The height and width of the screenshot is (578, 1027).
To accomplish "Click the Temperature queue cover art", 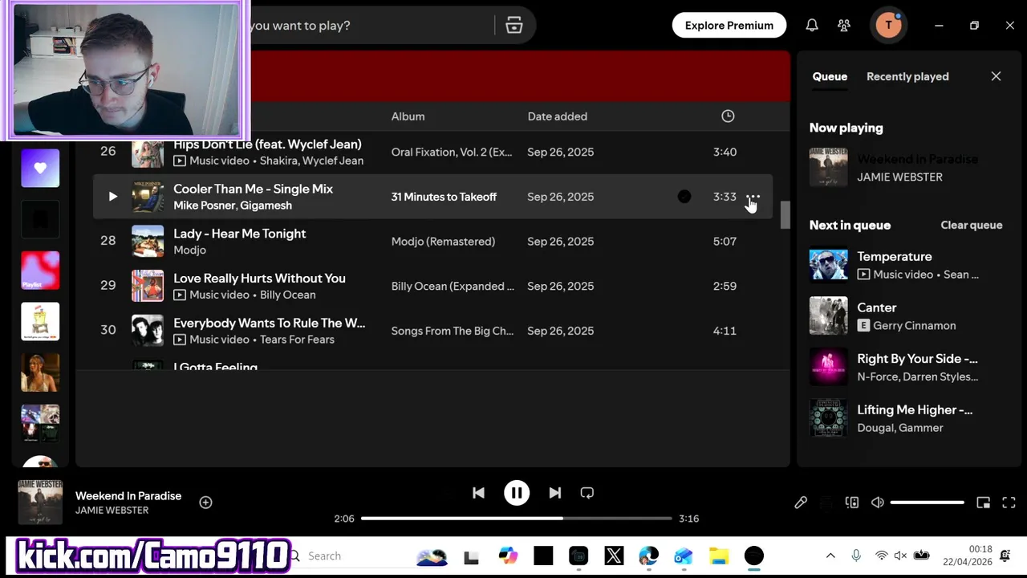I will click(829, 265).
